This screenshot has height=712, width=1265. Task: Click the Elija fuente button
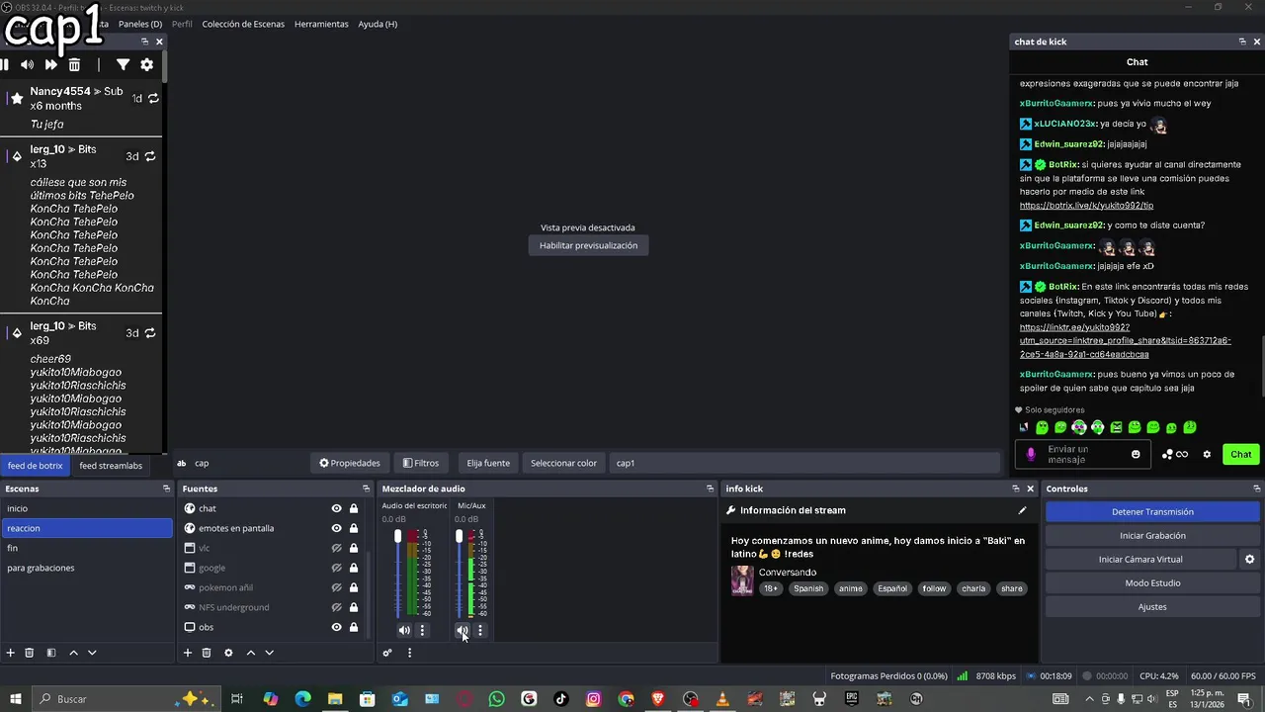coord(488,463)
